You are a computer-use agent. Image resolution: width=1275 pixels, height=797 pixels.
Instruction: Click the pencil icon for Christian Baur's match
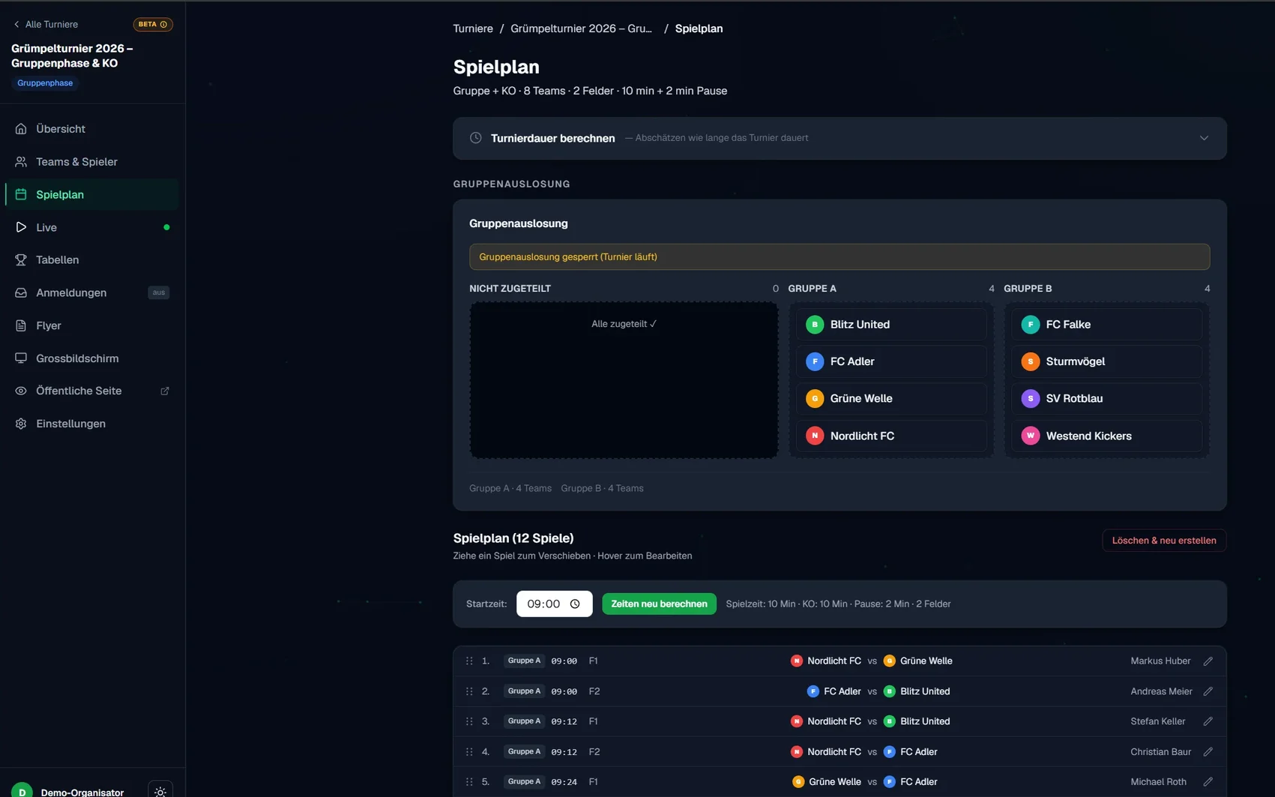pyautogui.click(x=1208, y=752)
